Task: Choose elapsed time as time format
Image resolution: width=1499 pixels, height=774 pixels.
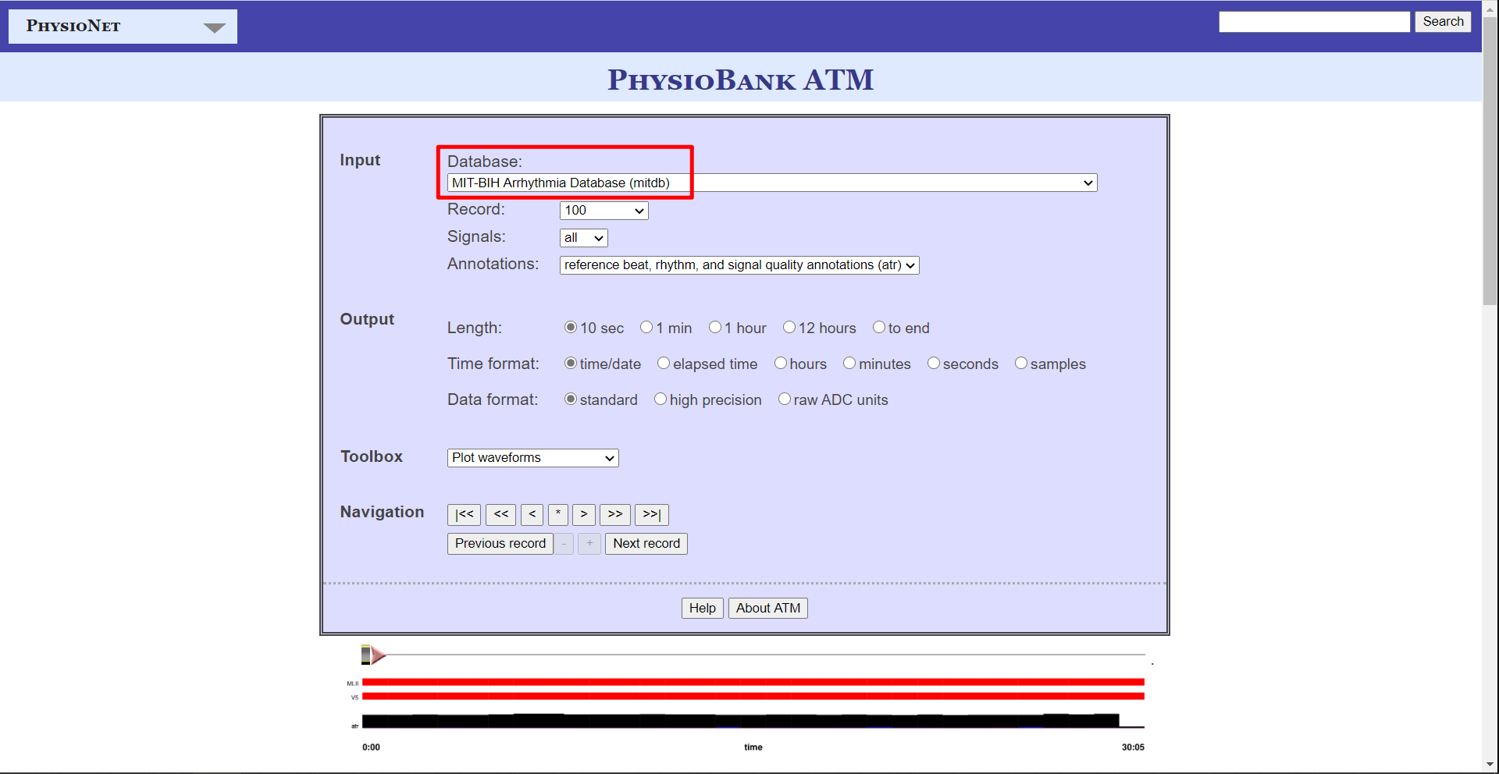Action: coord(664,364)
